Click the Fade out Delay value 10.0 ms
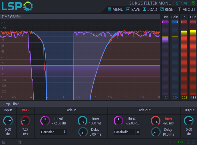The image size is (197, 145). click(x=168, y=134)
